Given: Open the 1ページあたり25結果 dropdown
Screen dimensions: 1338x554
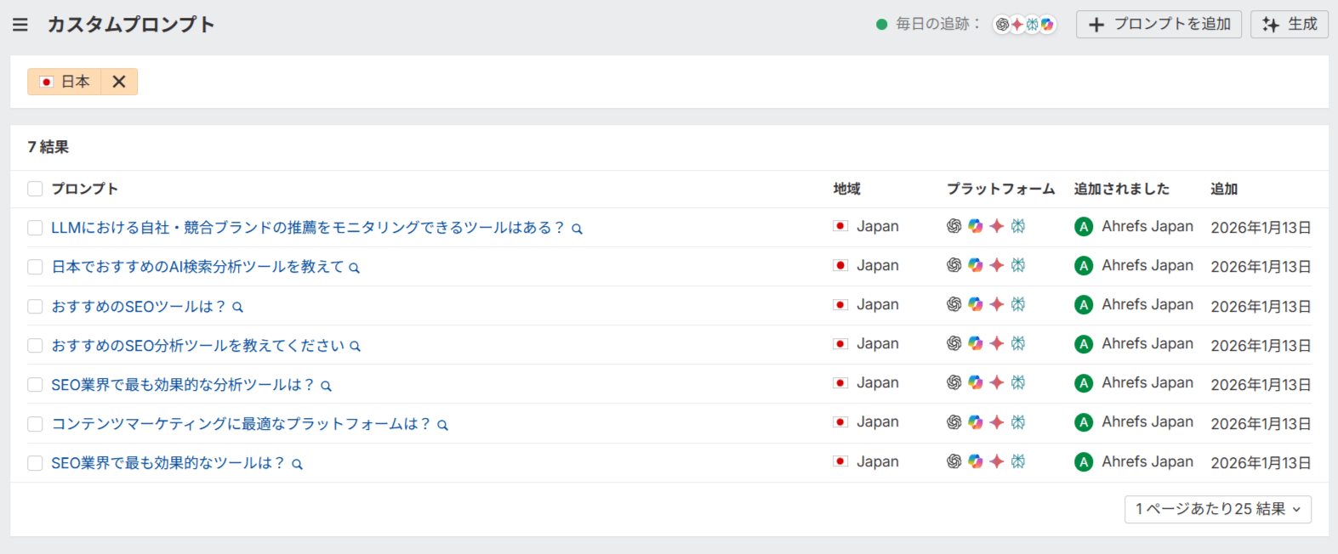Looking at the screenshot, I should (1218, 509).
